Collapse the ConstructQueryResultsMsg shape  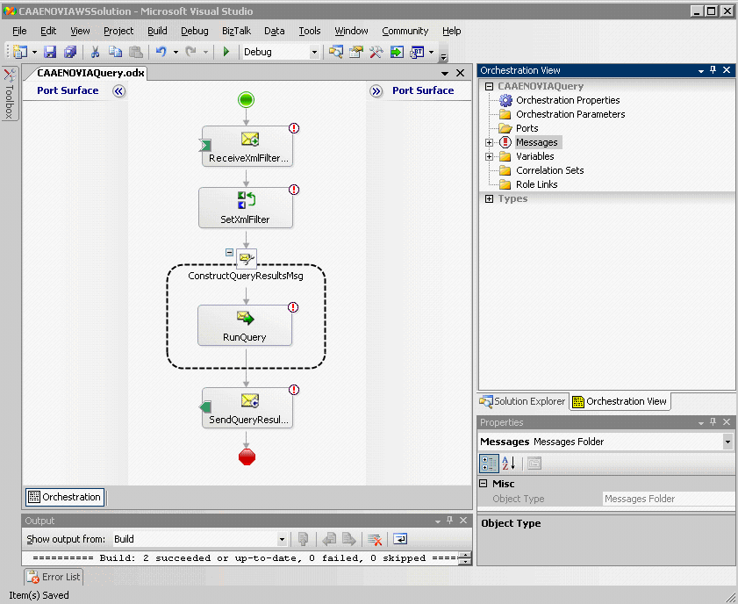229,252
